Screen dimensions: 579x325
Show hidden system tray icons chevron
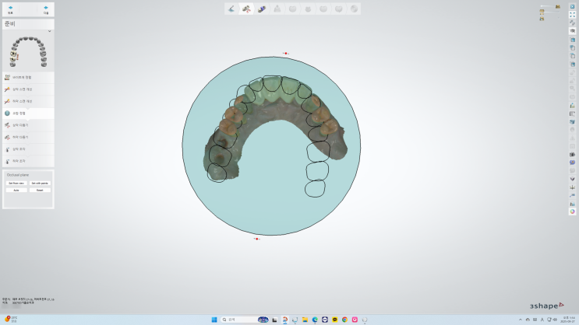coord(521,320)
